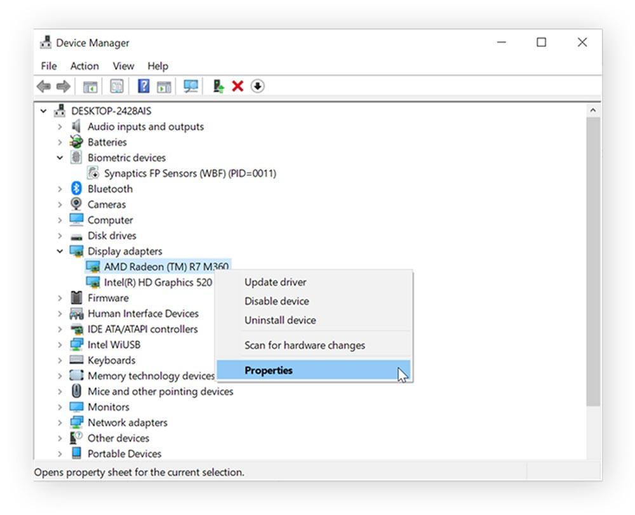Click the Bluetooth icon in the device tree

pos(76,189)
